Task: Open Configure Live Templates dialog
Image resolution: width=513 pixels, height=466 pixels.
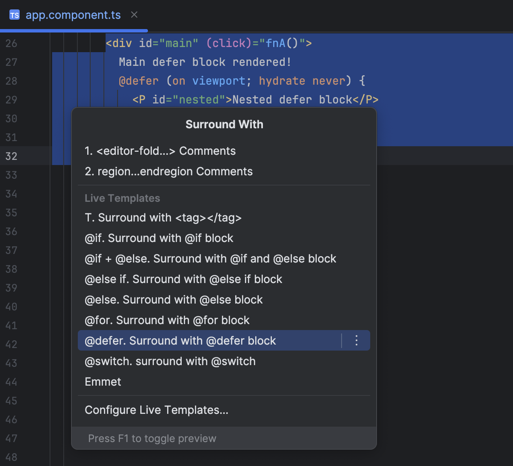Action: coord(156,410)
